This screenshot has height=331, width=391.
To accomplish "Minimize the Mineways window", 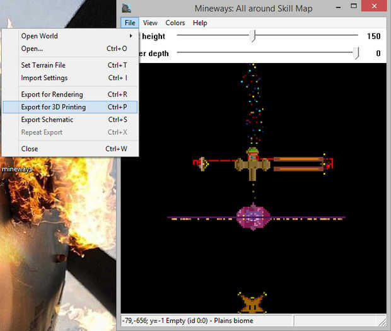I will click(339, 7).
